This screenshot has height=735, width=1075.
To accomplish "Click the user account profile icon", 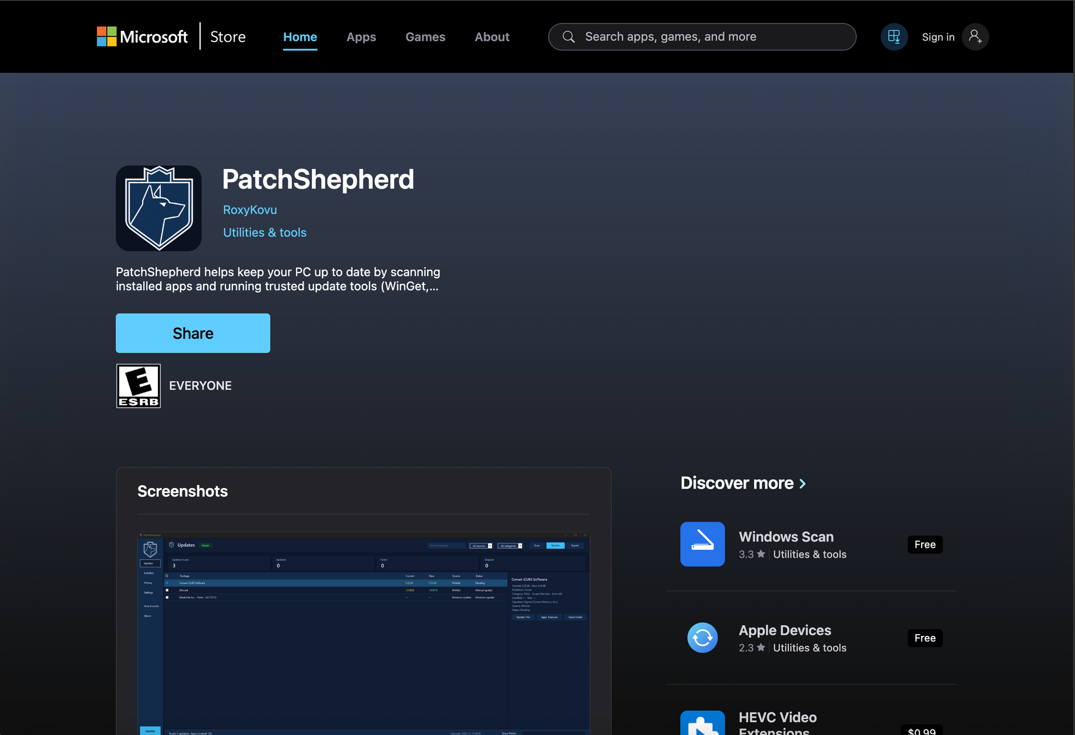I will [975, 37].
